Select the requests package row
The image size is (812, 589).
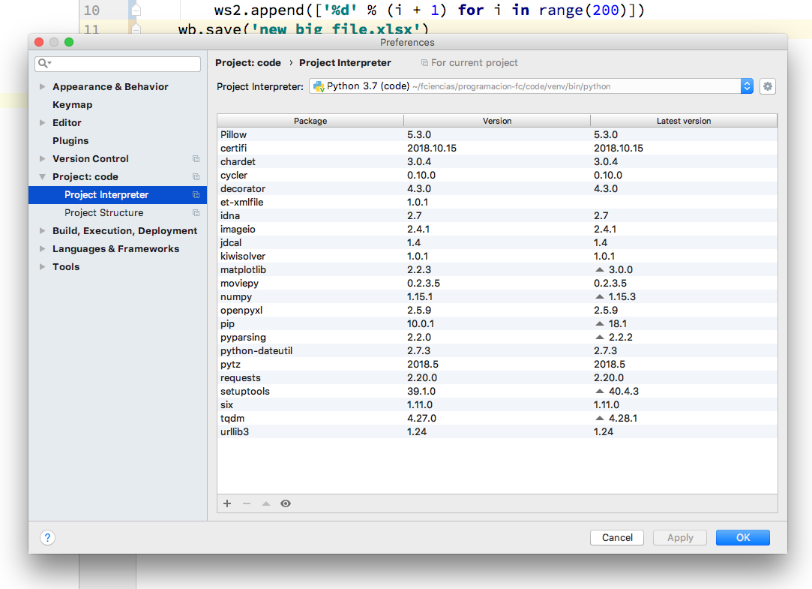497,377
